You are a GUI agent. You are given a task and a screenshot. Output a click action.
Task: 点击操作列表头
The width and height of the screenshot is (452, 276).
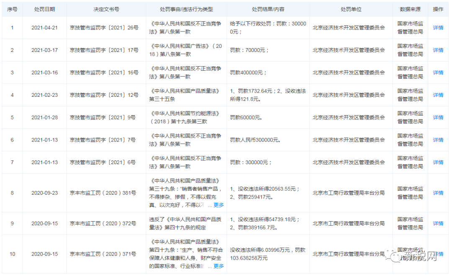coord(438,9)
